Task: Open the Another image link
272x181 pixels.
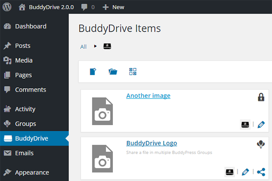Action: click(148, 96)
